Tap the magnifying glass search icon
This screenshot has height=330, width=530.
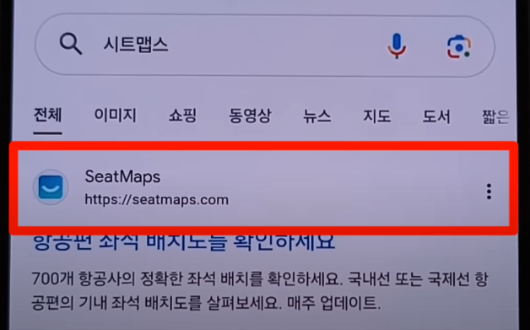pyautogui.click(x=71, y=45)
